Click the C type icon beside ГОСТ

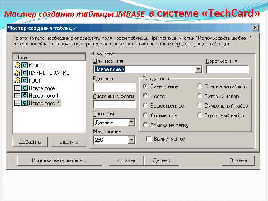[24, 80]
